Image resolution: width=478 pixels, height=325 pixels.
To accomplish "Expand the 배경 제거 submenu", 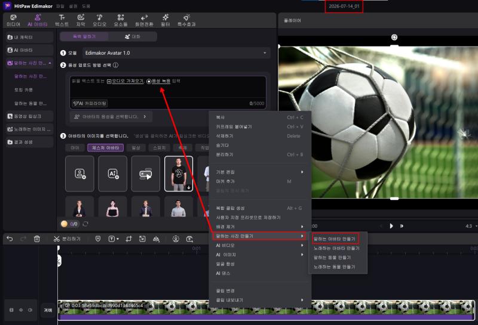I will [x=260, y=227].
